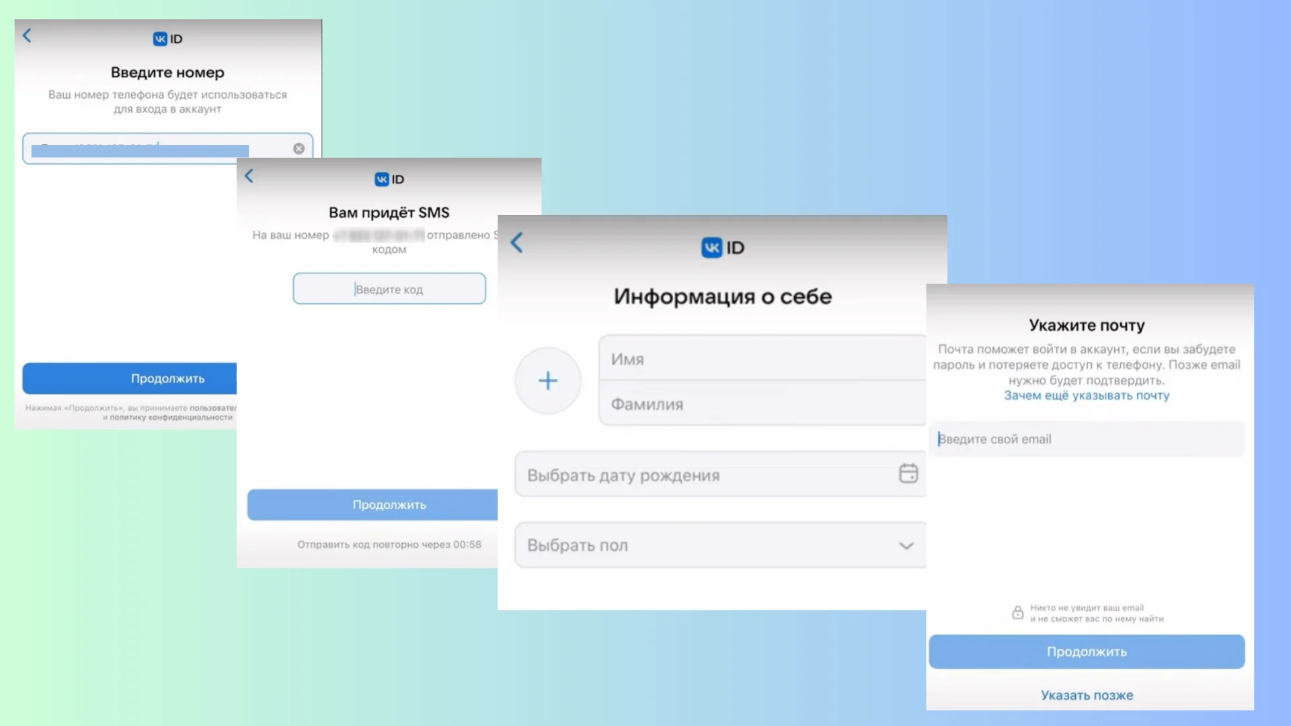Clear phone number field with X icon
The height and width of the screenshot is (726, 1291).
click(x=299, y=149)
